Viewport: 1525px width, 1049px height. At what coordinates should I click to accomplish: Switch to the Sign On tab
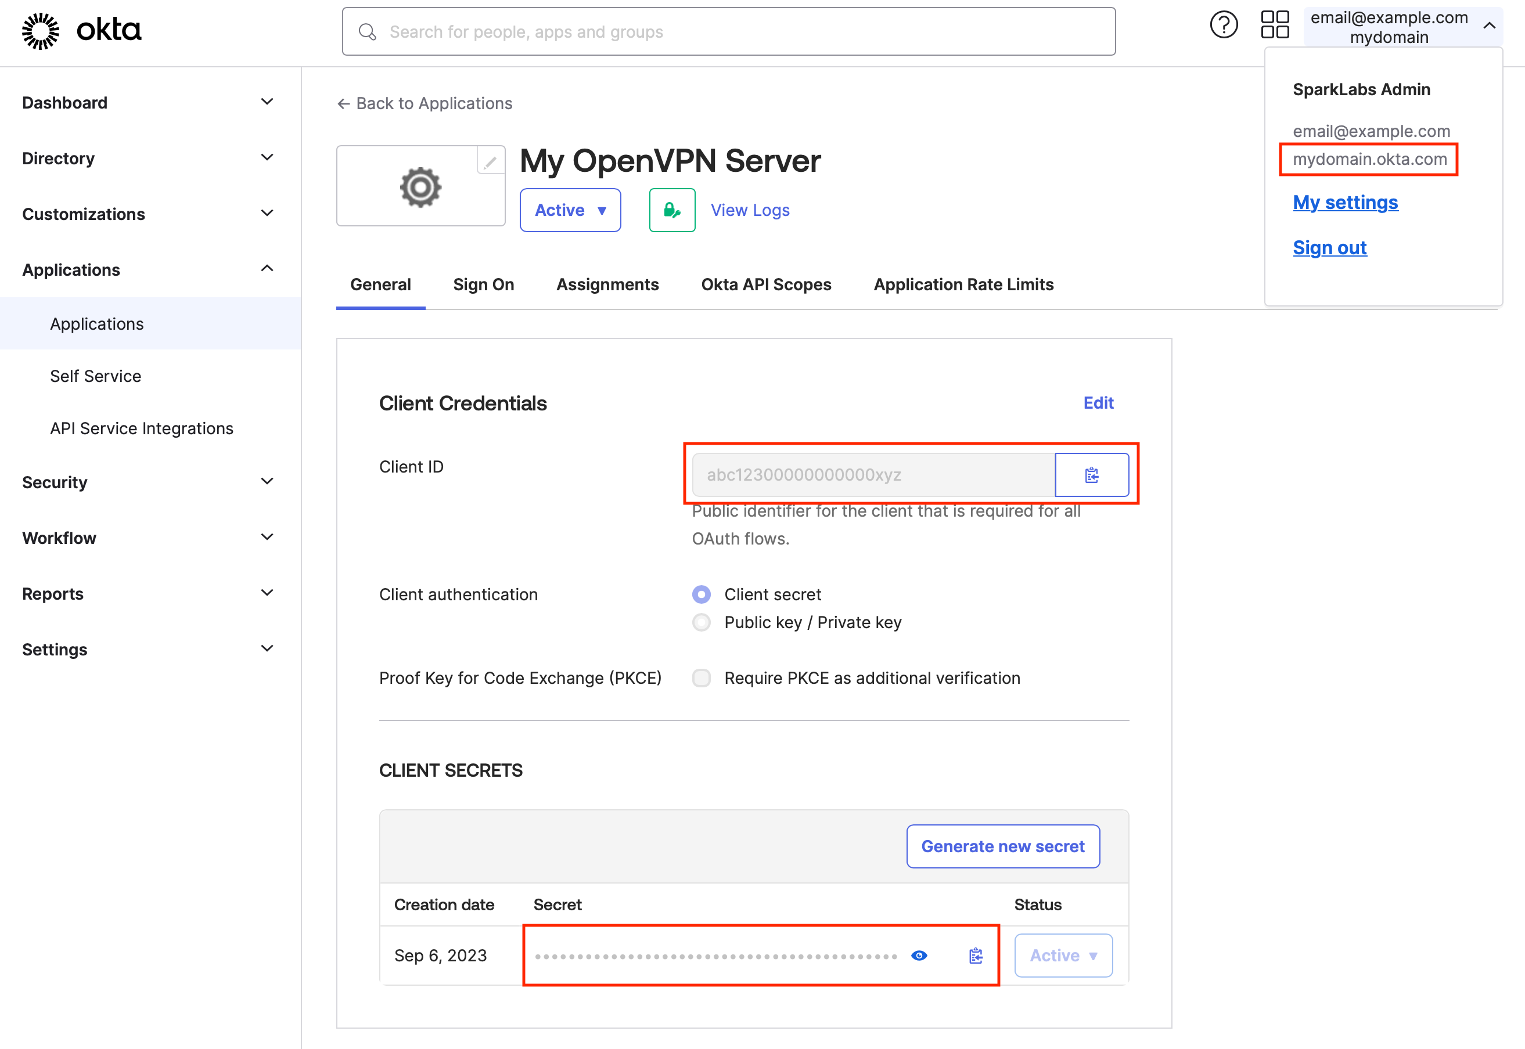(x=483, y=284)
